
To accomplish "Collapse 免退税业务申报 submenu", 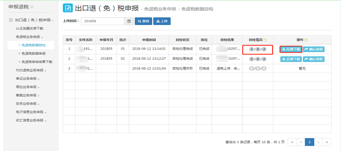I will pyautogui.click(x=29, y=37).
